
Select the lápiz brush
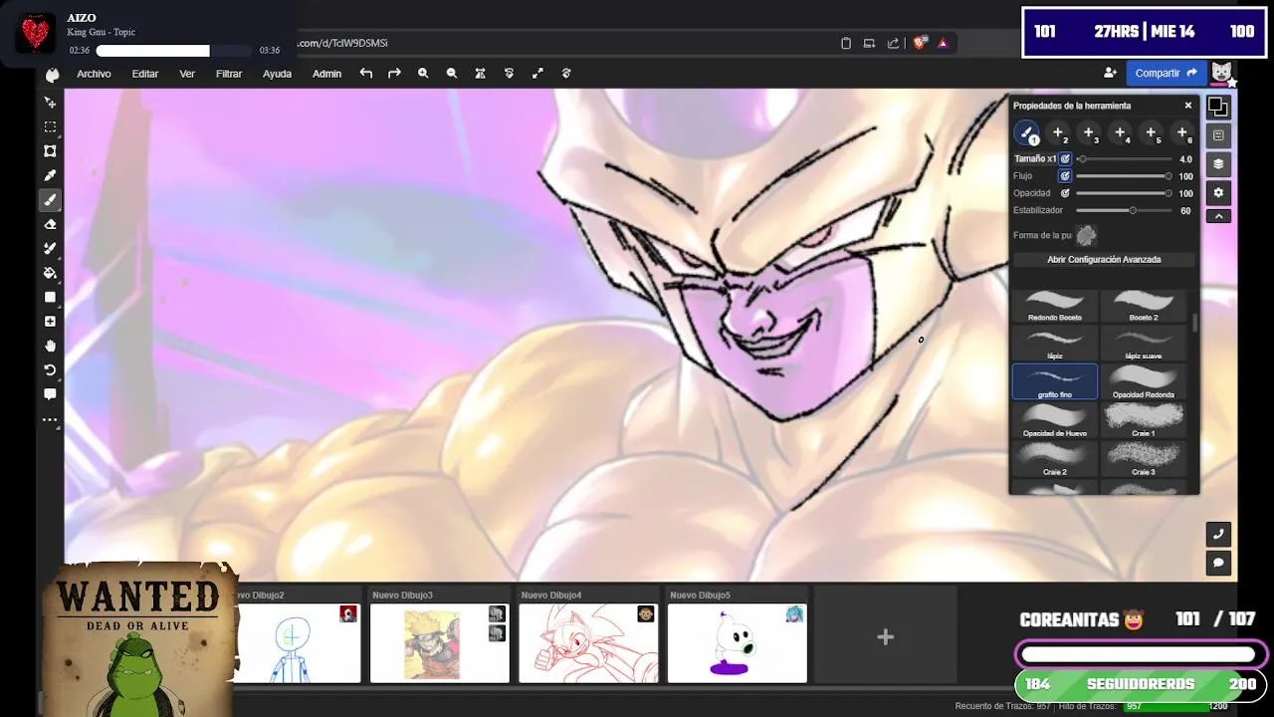pyautogui.click(x=1055, y=345)
